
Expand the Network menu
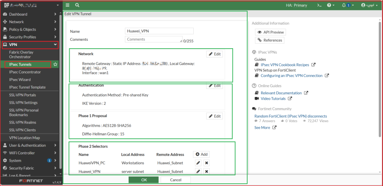(29, 22)
